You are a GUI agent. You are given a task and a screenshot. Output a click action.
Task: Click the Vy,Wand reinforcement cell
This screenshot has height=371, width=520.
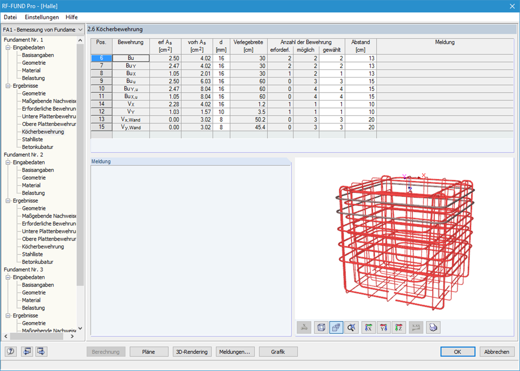pyautogui.click(x=131, y=127)
